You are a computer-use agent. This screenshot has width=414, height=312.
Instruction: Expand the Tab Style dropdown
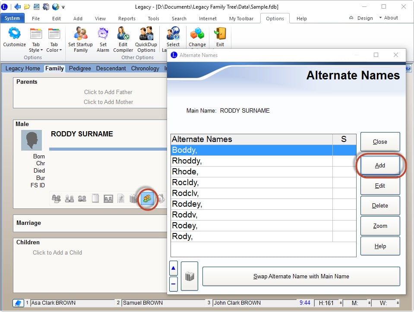[36, 50]
